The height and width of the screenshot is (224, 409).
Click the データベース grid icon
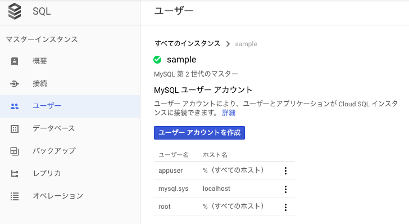(x=15, y=129)
